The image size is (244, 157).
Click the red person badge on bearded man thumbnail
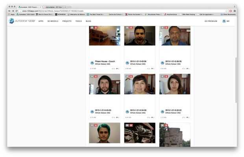[96, 77]
